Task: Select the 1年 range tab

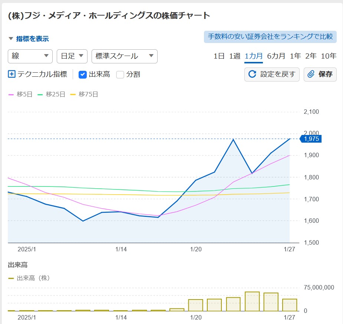Action: pos(295,56)
